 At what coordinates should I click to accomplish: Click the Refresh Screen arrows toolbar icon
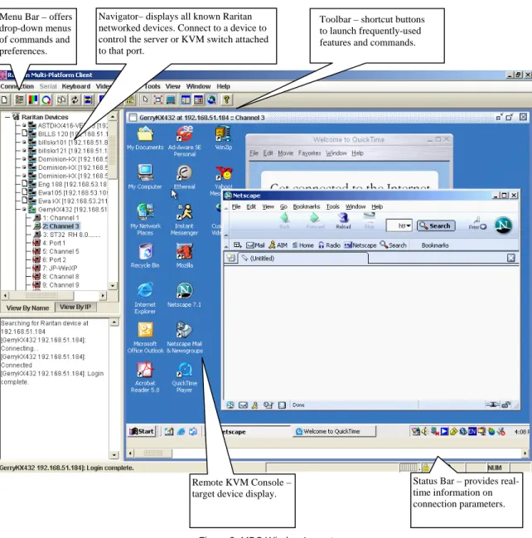click(x=75, y=99)
